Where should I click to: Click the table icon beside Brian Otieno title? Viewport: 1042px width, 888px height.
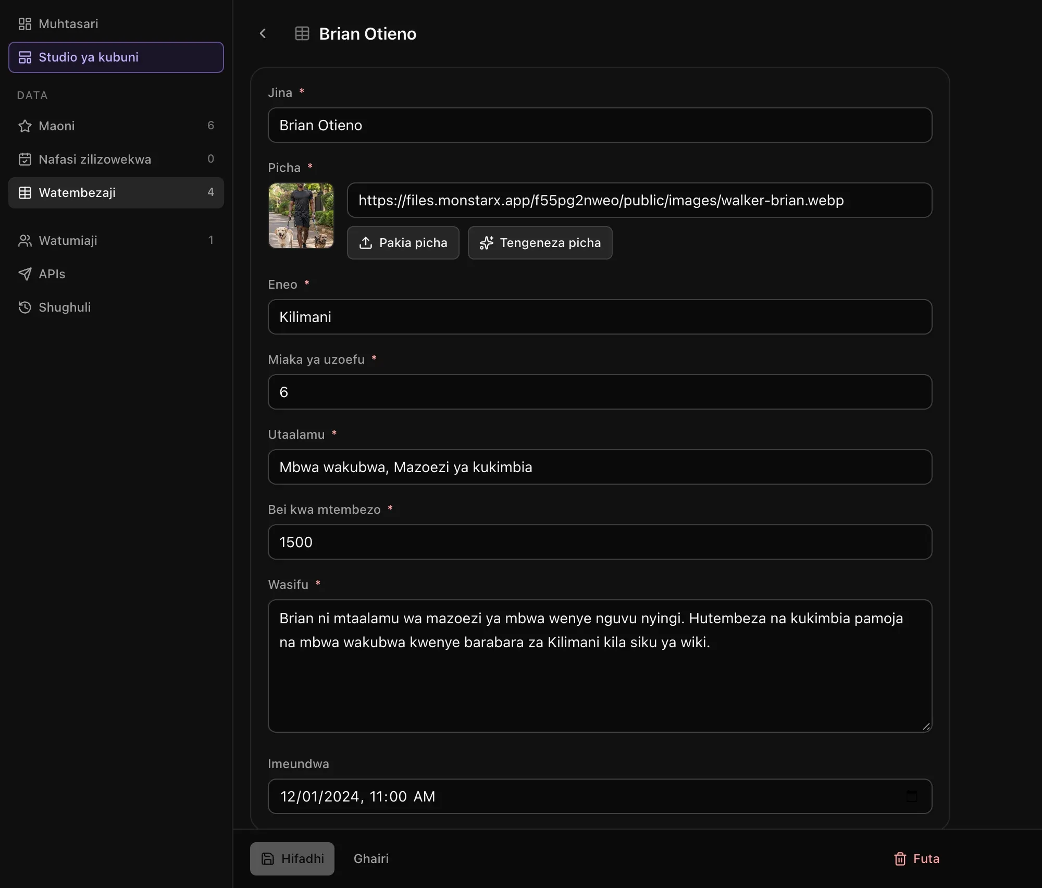point(302,34)
